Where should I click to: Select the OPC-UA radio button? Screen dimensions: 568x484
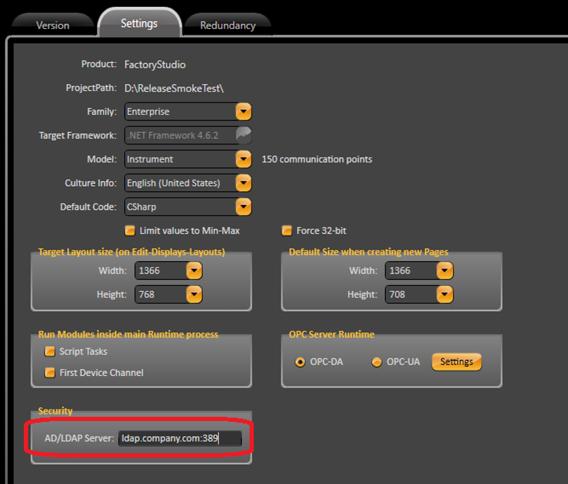pyautogui.click(x=377, y=362)
